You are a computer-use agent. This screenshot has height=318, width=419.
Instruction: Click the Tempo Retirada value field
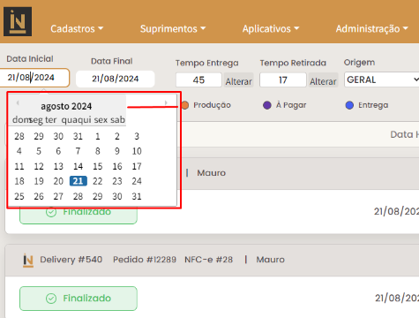(x=283, y=80)
